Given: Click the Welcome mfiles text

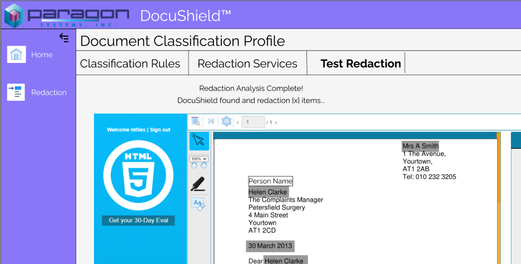Looking at the screenshot, I should 126,130.
